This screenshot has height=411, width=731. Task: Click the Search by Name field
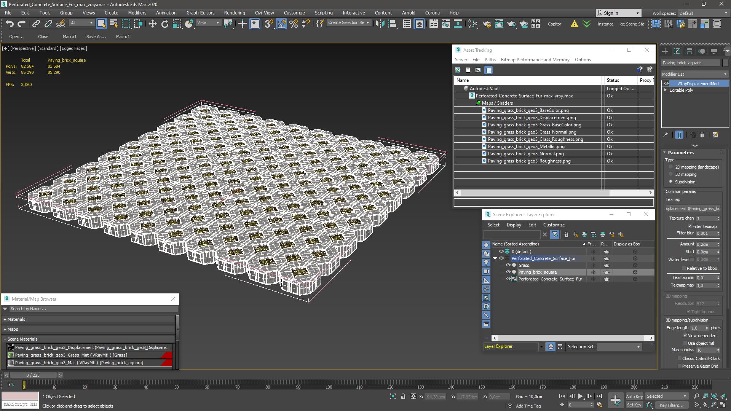[x=93, y=309]
